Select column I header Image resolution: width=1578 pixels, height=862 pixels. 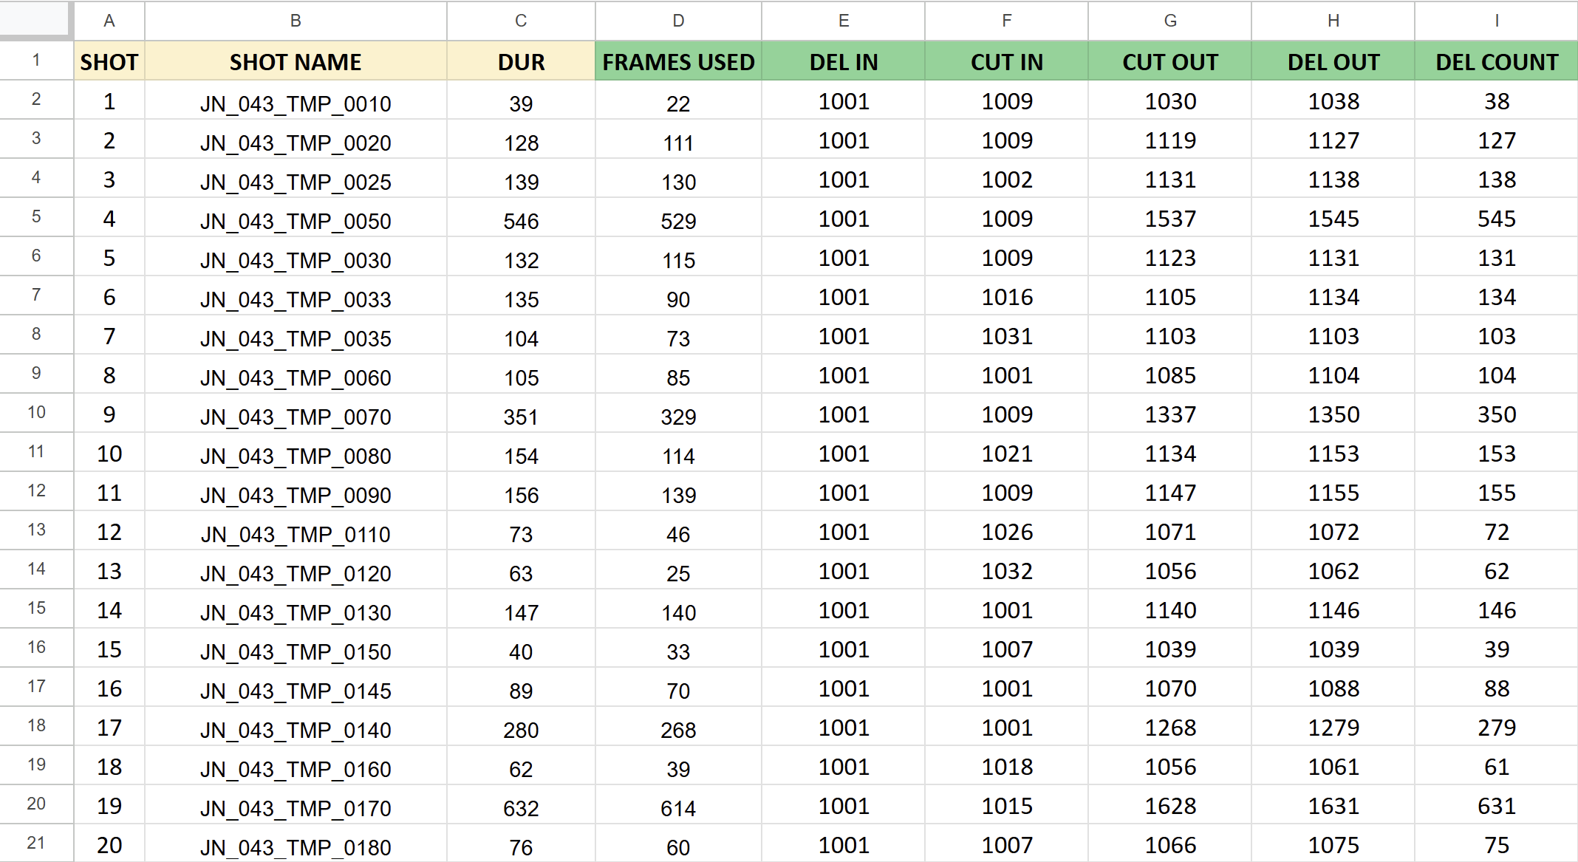1496,21
